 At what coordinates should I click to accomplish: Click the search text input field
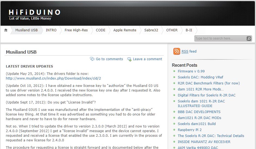point(220,39)
